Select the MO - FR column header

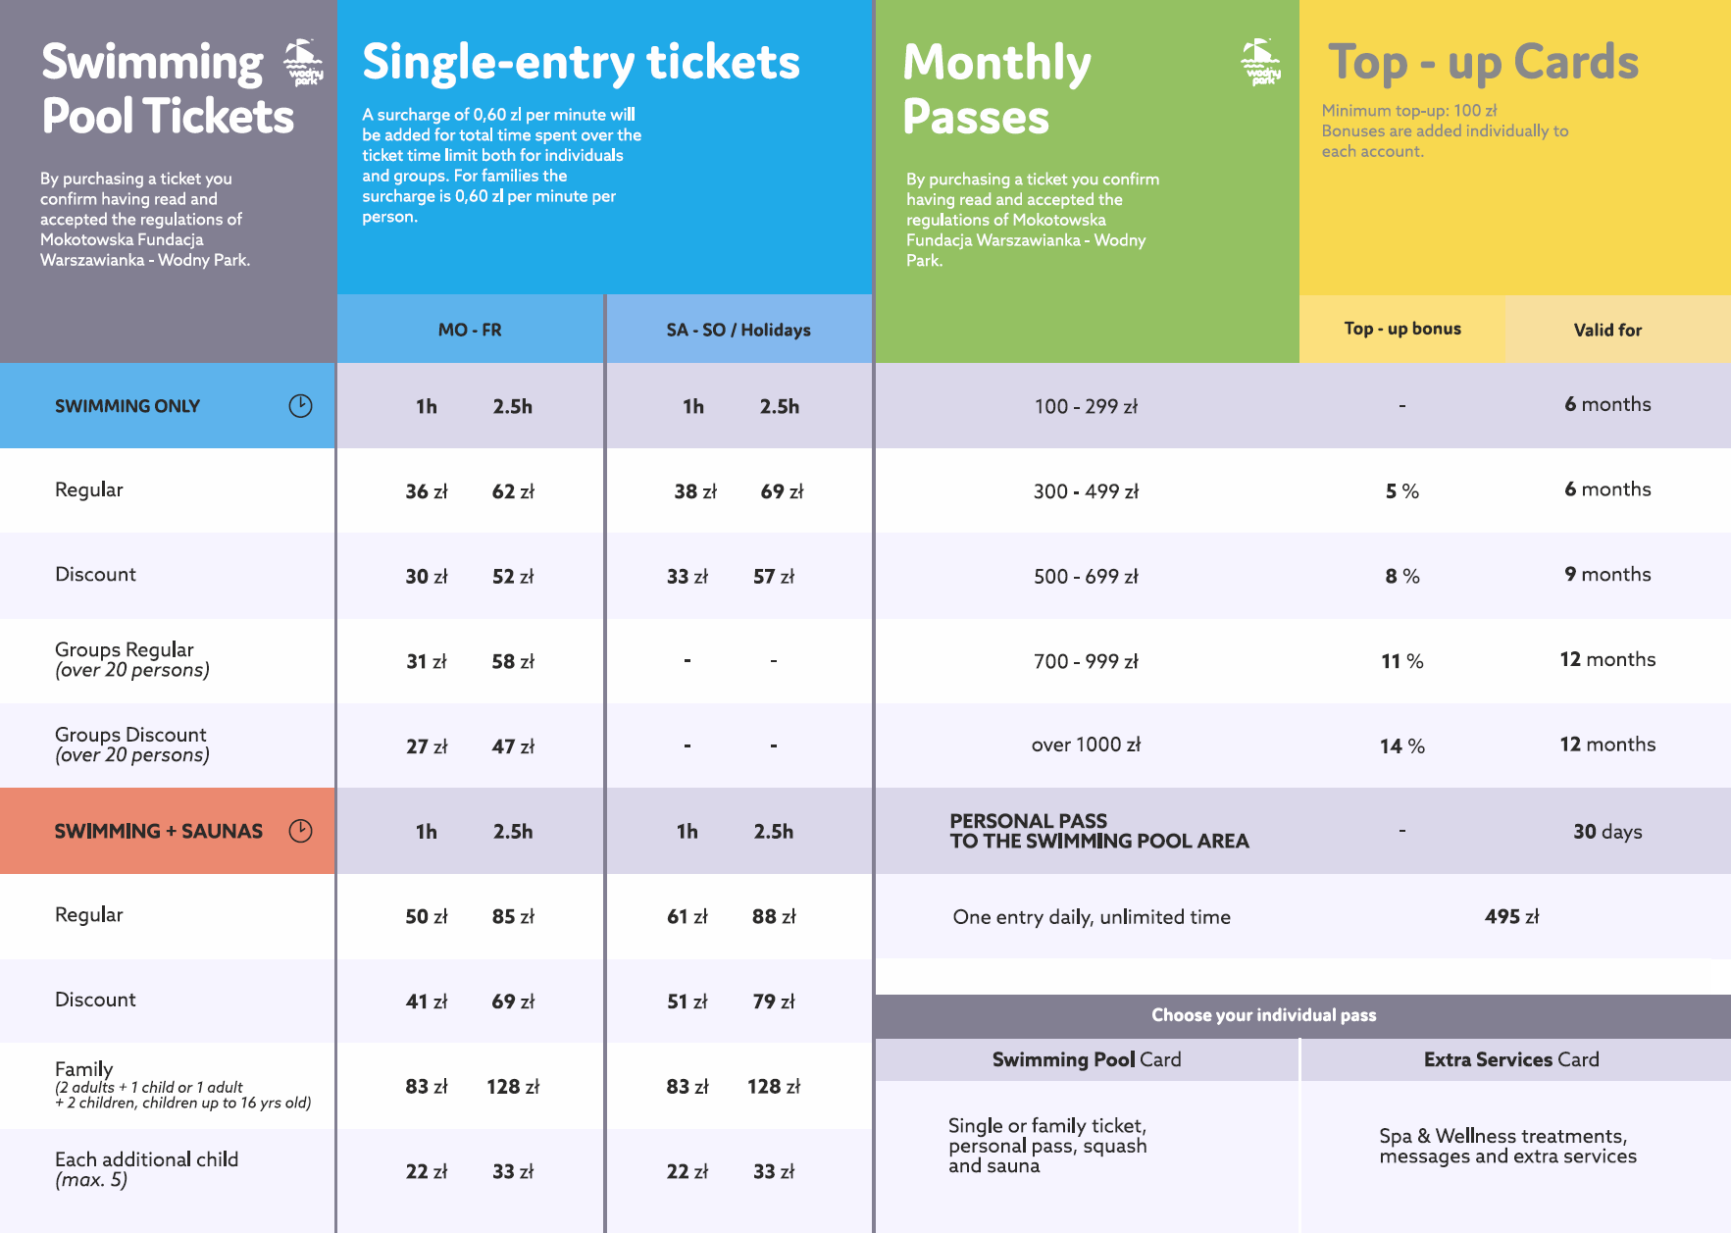[470, 330]
